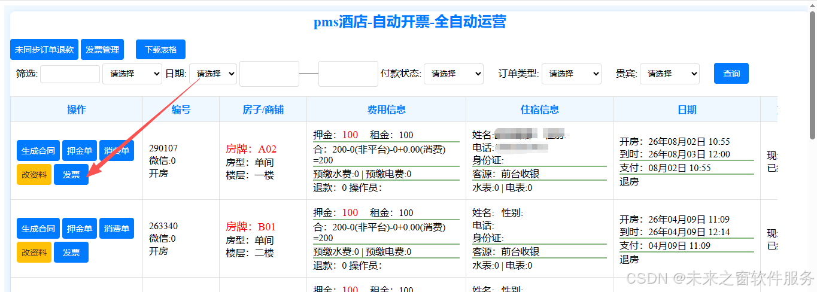Click 押金单 for order 290107

80,151
